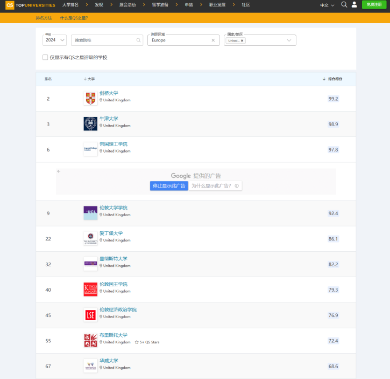Click the QS TopUniversities logo
Screen dimensions: 390x379
click(x=30, y=5)
